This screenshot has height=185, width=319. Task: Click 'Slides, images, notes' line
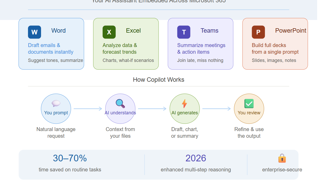274,60
